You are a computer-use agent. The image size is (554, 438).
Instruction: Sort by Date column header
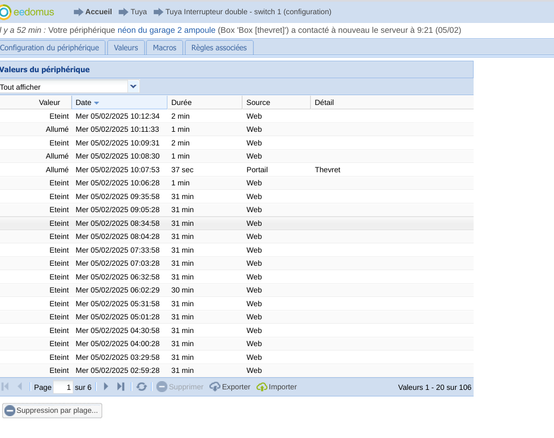(x=119, y=102)
